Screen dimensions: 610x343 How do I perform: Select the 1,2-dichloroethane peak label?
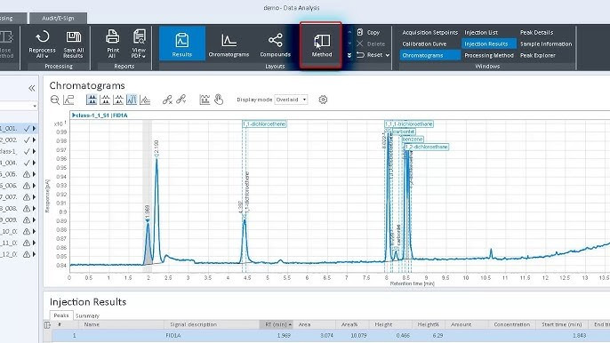click(427, 147)
